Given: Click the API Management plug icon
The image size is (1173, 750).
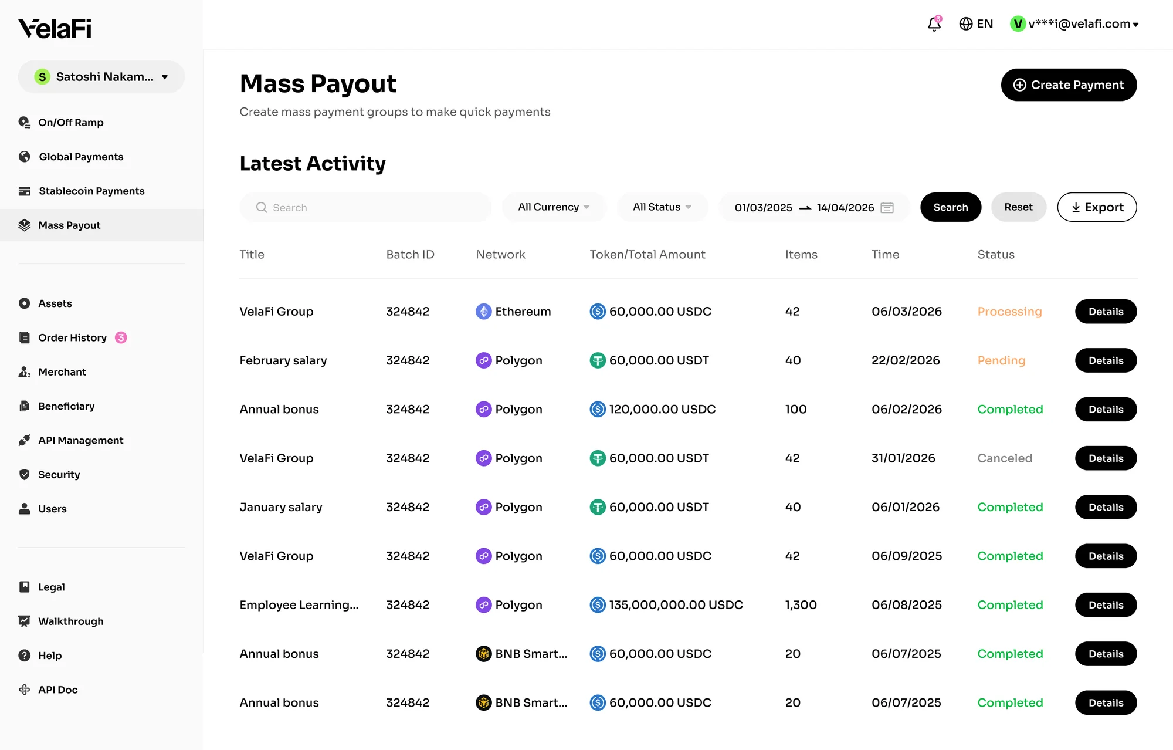Looking at the screenshot, I should 25,441.
